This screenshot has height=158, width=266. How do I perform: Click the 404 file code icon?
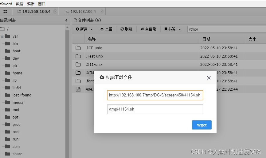tap(78, 89)
